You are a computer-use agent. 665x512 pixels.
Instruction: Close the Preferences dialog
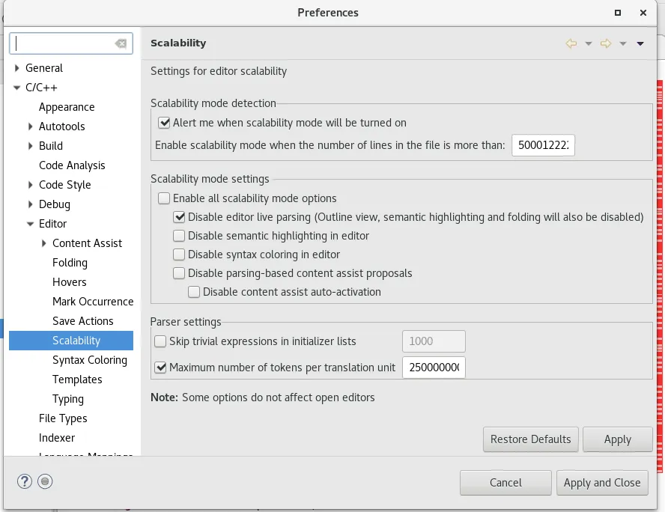(x=643, y=13)
